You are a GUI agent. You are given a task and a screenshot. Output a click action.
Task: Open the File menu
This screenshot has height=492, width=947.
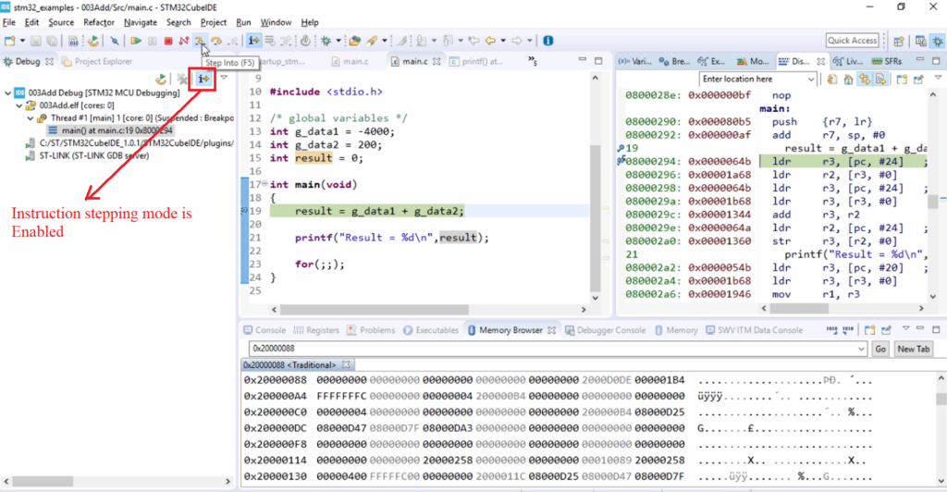[x=9, y=22]
